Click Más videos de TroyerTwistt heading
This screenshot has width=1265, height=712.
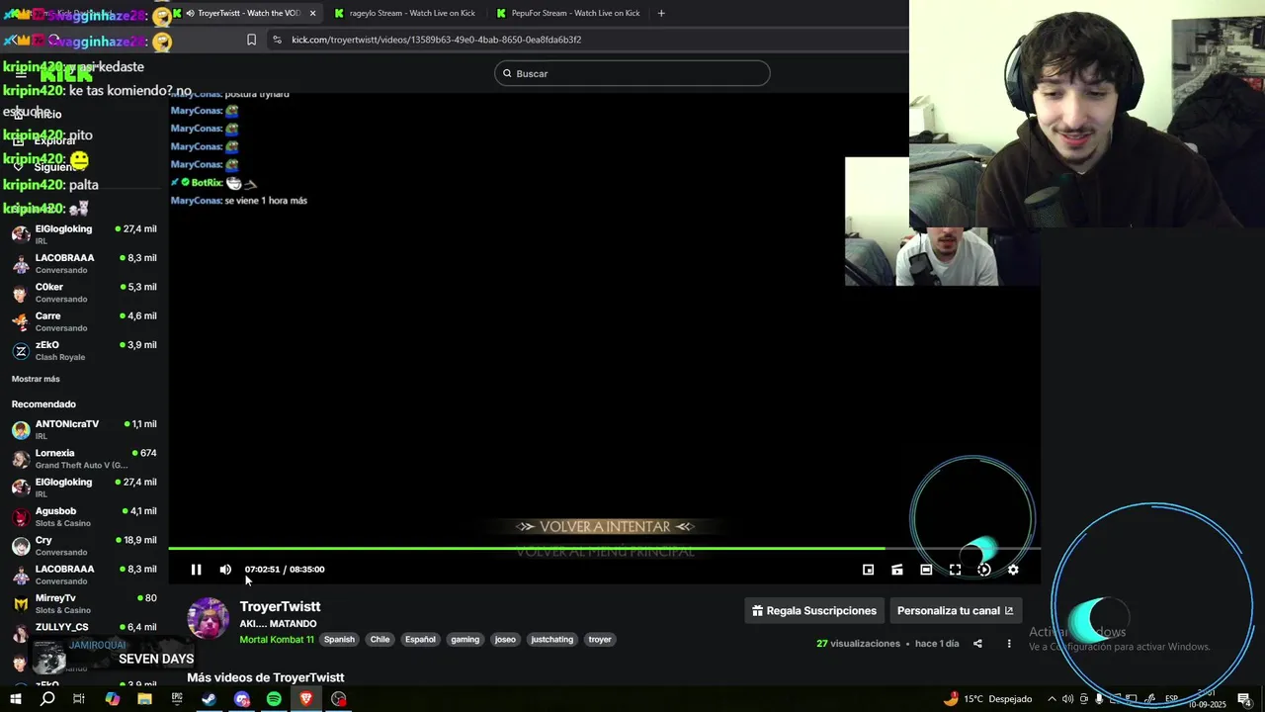pyautogui.click(x=266, y=677)
